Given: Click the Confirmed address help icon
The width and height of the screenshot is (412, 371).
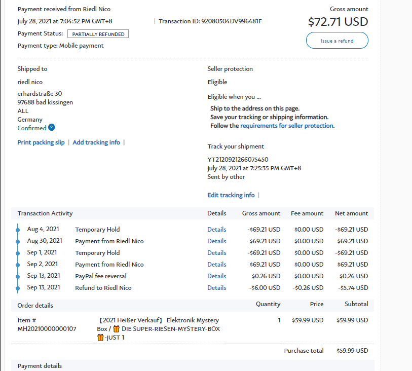Looking at the screenshot, I should (52, 128).
